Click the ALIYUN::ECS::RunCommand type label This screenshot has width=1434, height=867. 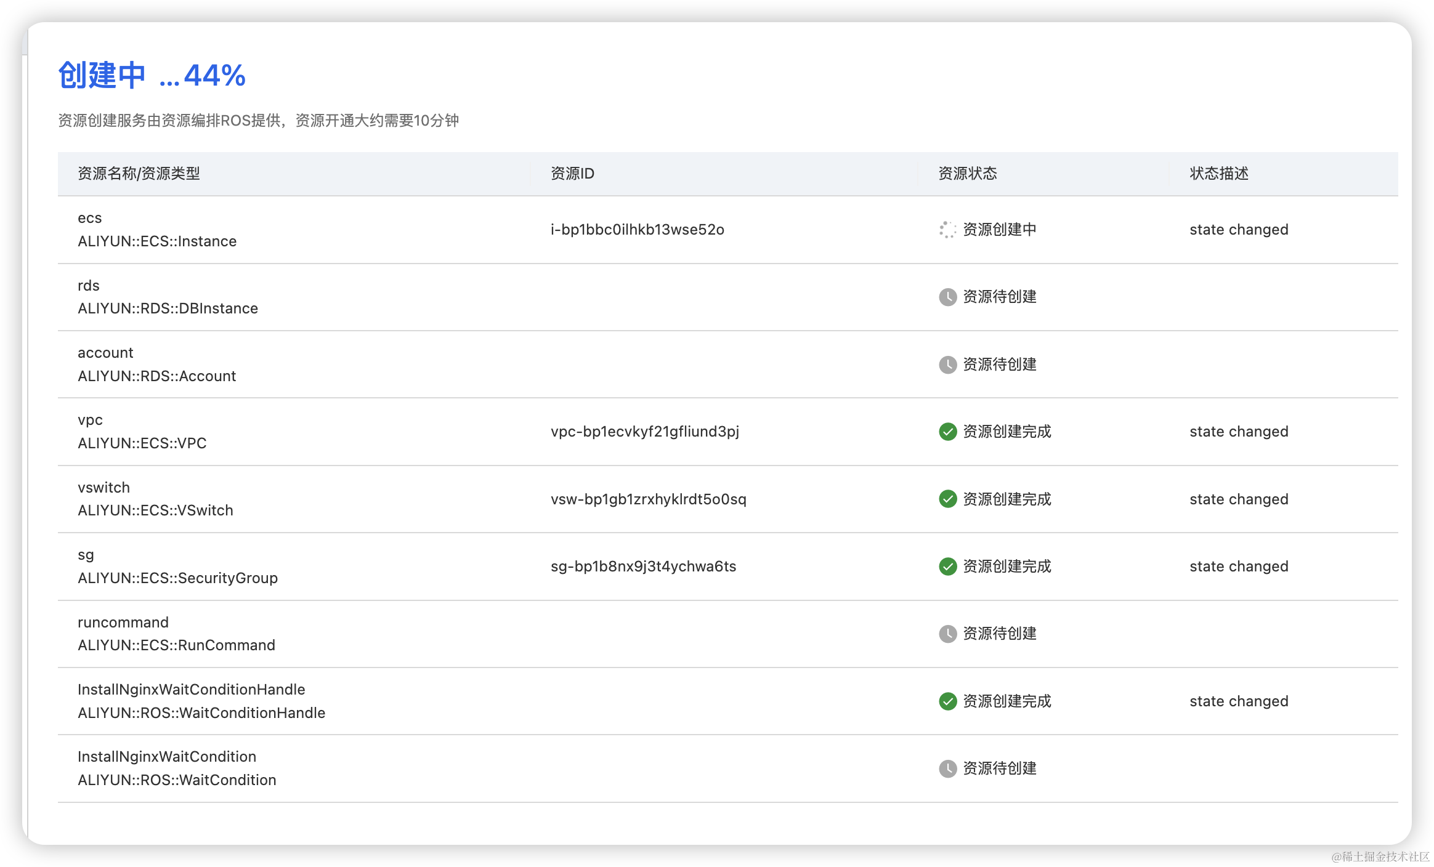(x=177, y=645)
